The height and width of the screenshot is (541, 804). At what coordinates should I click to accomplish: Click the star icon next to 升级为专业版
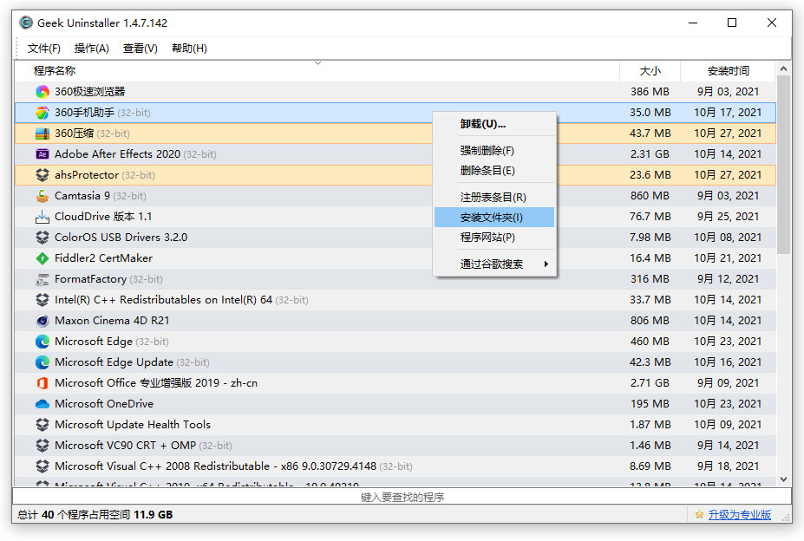(699, 514)
